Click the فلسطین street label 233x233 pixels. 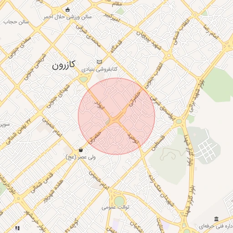click(x=158, y=143)
